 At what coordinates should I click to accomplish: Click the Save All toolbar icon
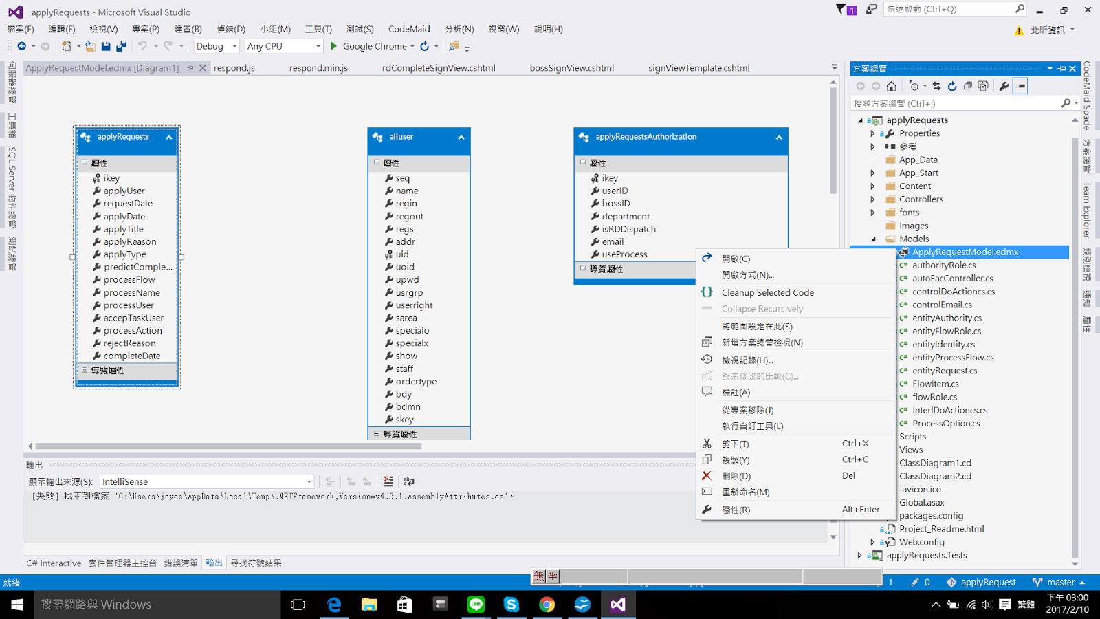coord(122,45)
